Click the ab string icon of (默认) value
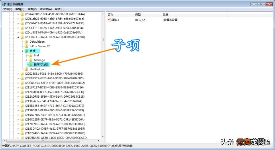The width and height of the screenshot is (275, 150). pyautogui.click(x=109, y=20)
